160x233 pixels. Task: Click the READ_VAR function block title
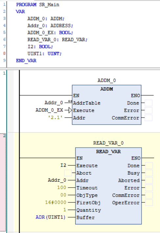[x=108, y=152]
